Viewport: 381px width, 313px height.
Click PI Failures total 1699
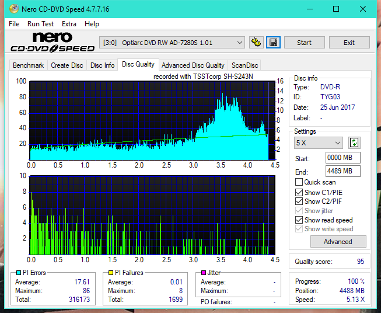click(x=176, y=299)
